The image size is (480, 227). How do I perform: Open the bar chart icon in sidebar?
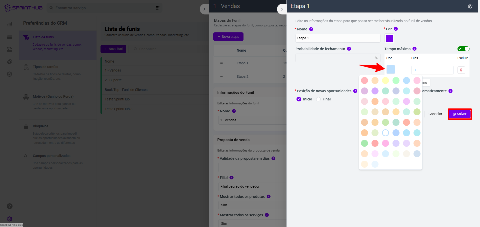tap(9, 24)
